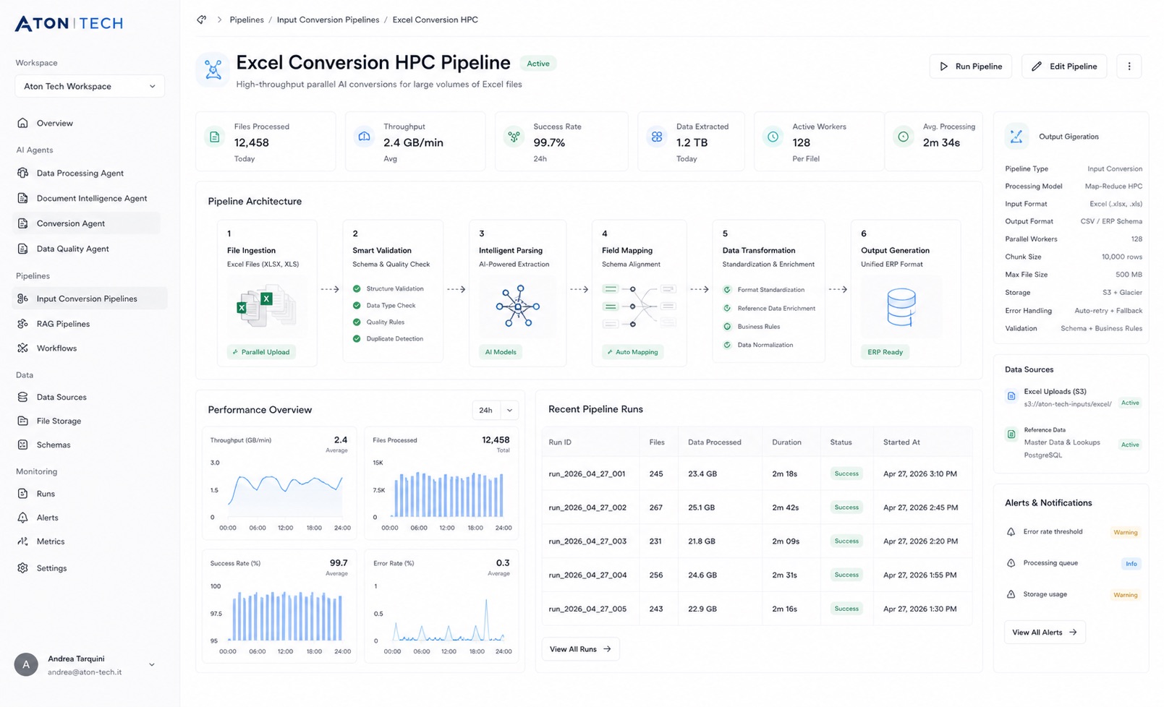Click the View All Runs button
The width and height of the screenshot is (1164, 707).
[x=580, y=649]
